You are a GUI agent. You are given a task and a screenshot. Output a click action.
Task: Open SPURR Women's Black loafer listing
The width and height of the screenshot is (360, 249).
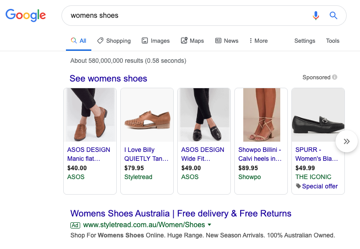[317, 154]
